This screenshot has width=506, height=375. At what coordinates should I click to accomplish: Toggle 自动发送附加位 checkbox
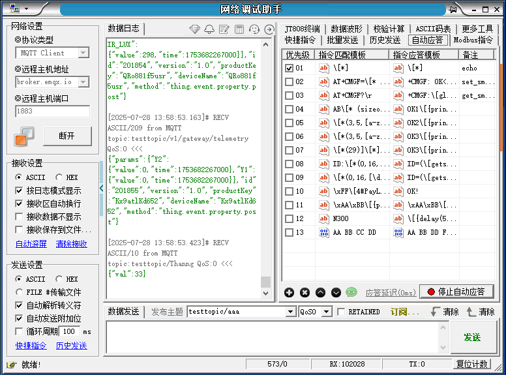coord(19,318)
